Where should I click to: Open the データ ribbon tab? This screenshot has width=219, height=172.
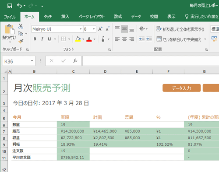tap(136, 17)
